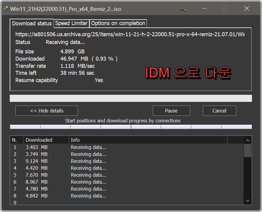Click the Hide details button
The image size is (262, 212).
click(x=46, y=111)
